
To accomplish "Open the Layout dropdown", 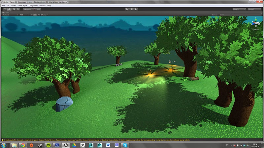I will coord(254,9).
